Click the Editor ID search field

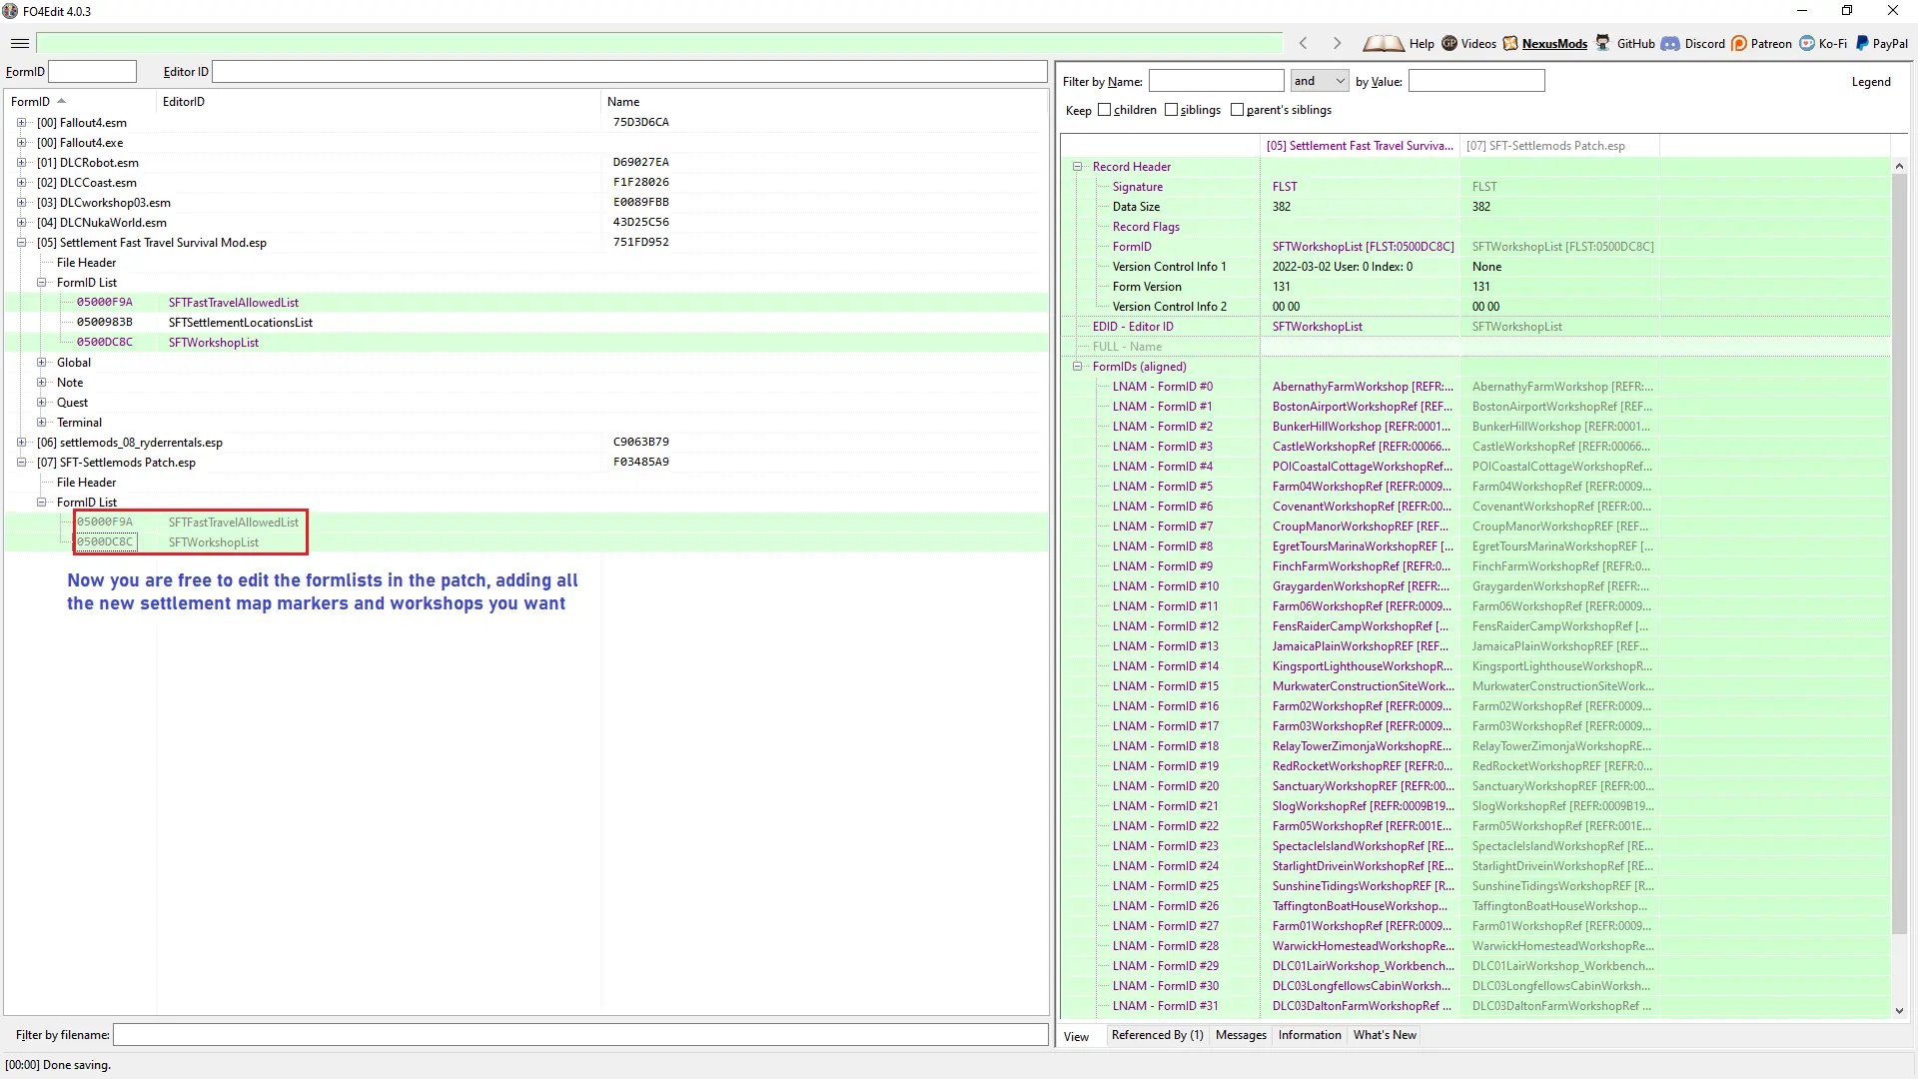629,72
